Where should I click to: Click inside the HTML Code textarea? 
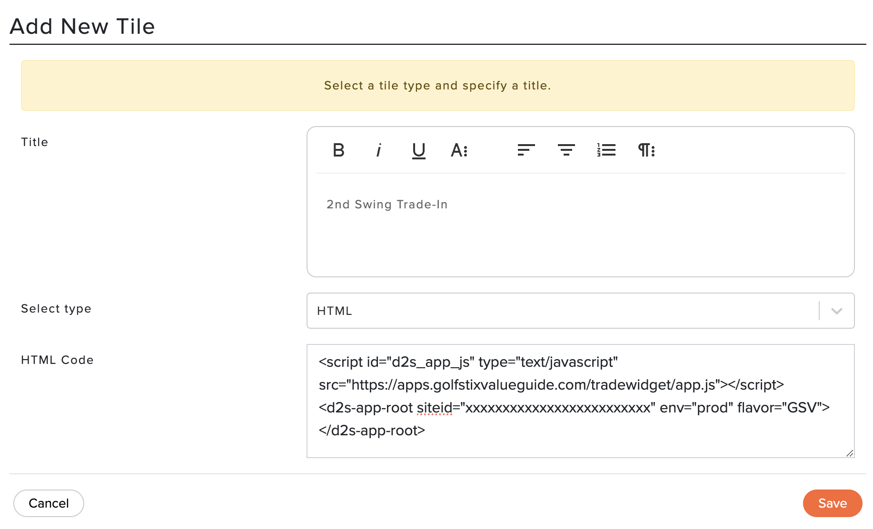580,401
